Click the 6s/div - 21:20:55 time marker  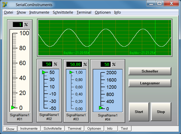76,53
